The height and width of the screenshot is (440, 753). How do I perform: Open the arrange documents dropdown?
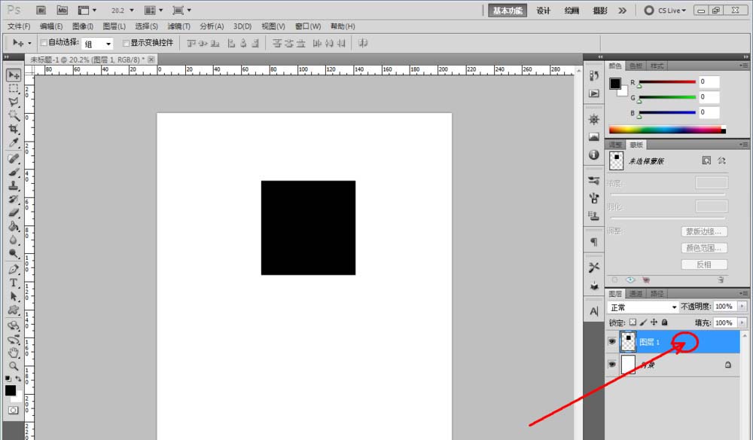point(154,10)
